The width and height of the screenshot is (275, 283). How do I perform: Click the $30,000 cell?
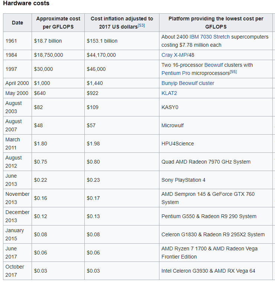pos(58,69)
